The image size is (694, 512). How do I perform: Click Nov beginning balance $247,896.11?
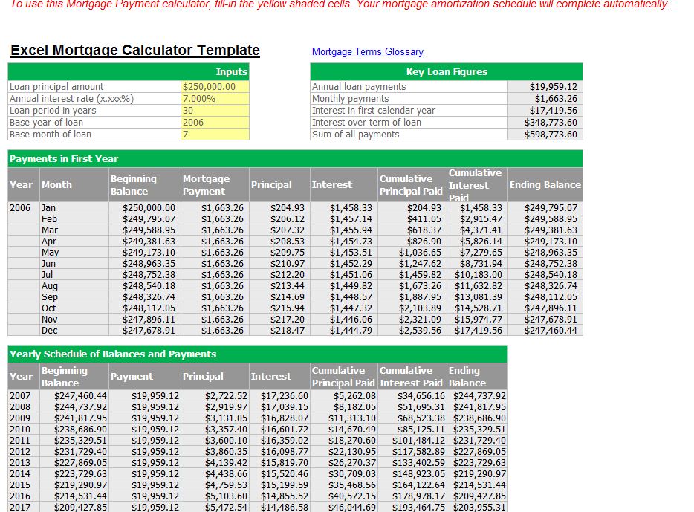[x=145, y=319]
